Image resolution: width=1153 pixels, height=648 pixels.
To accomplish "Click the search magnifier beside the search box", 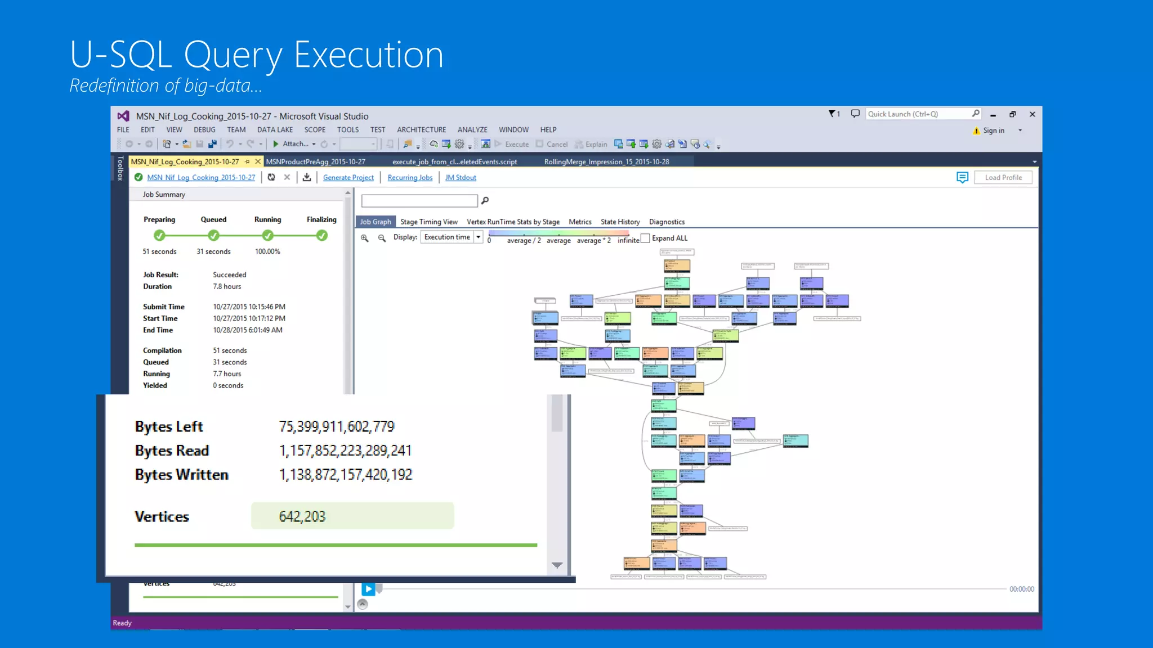I will pyautogui.click(x=485, y=200).
